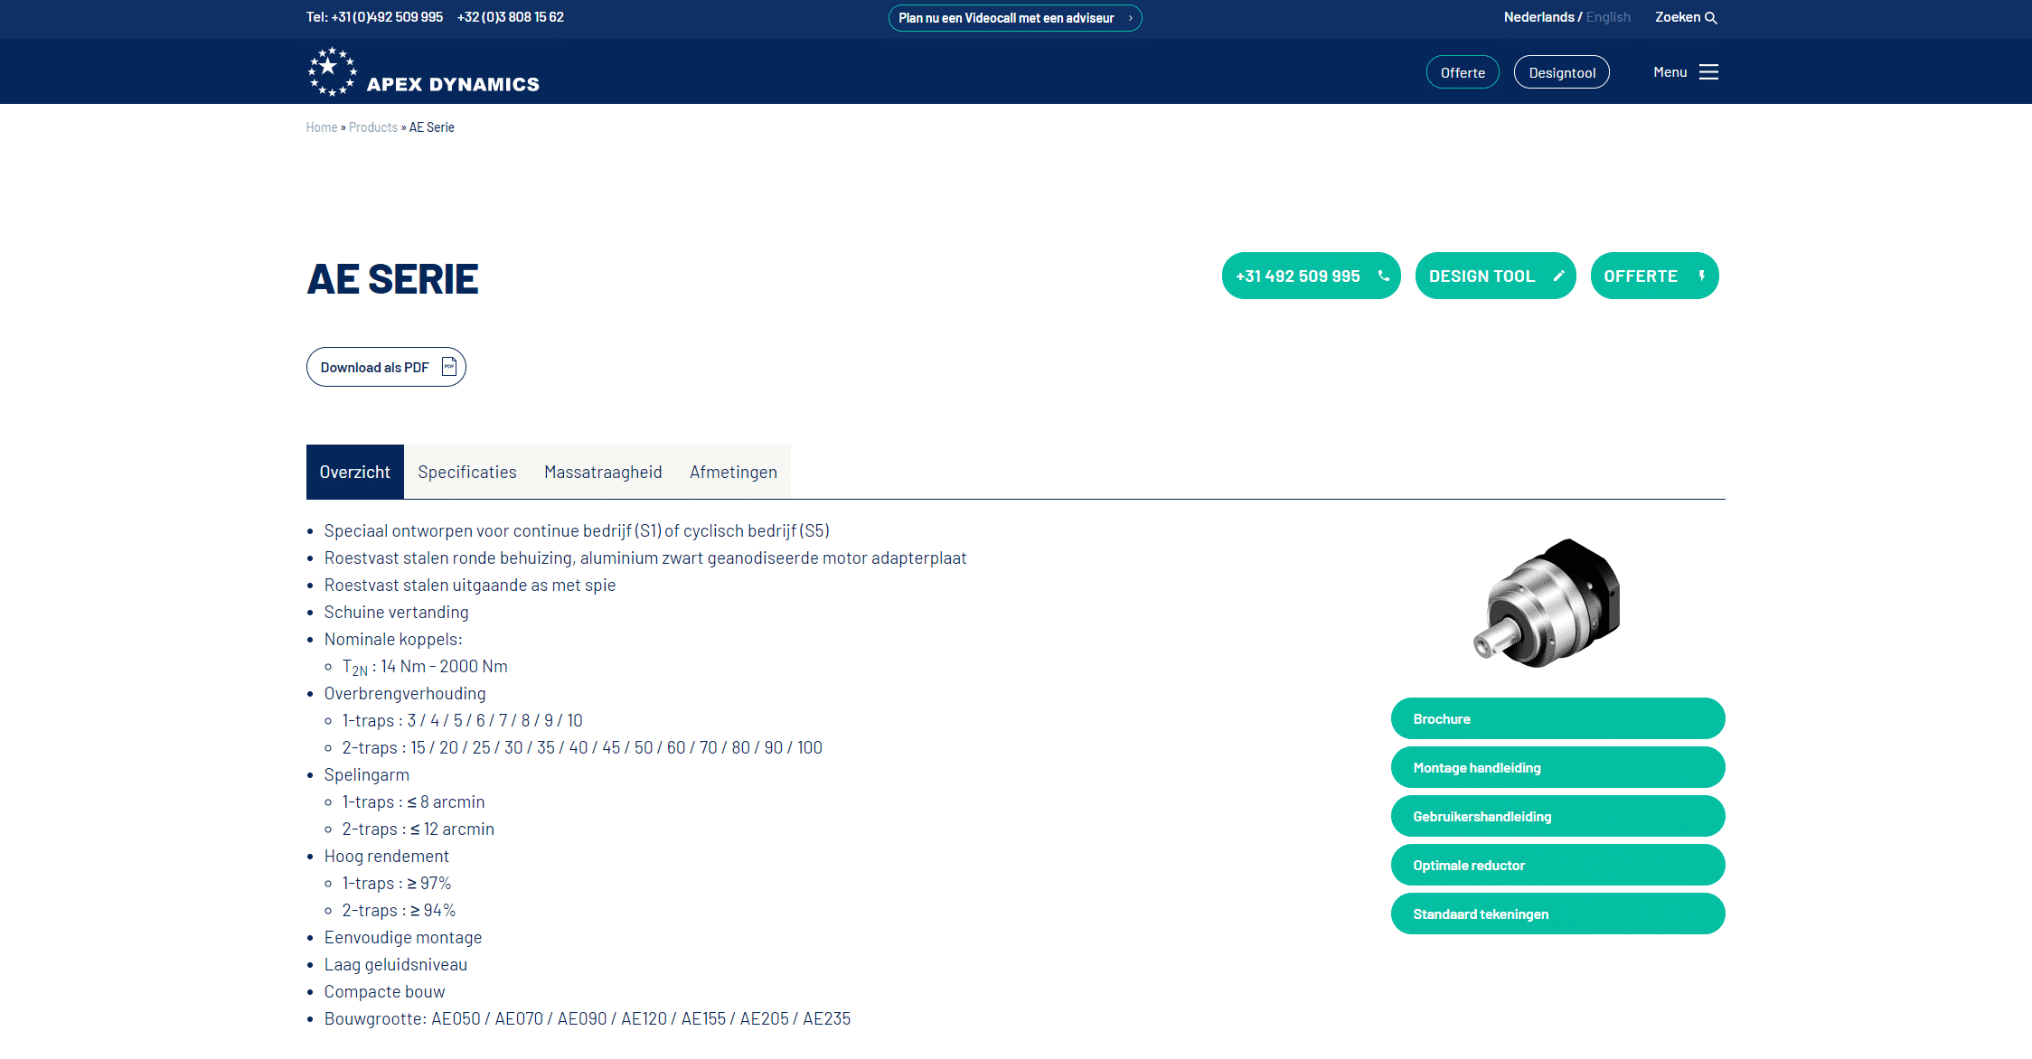Click the icon on the green OFFERTE button
The height and width of the screenshot is (1059, 2032).
pos(1701,276)
